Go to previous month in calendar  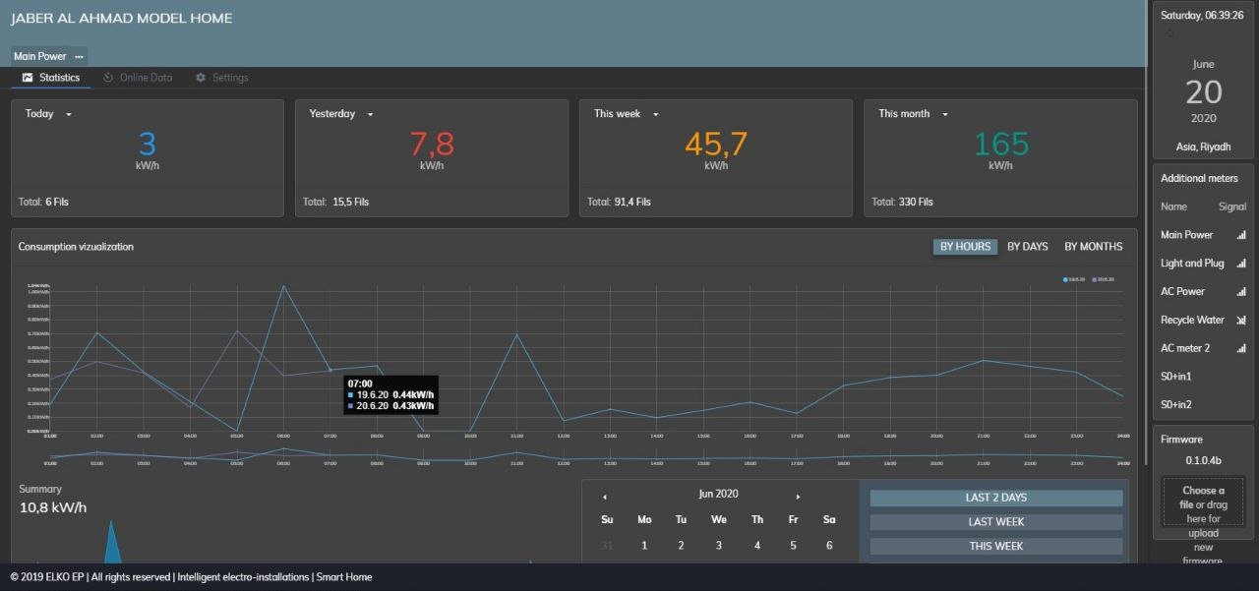pyautogui.click(x=604, y=497)
